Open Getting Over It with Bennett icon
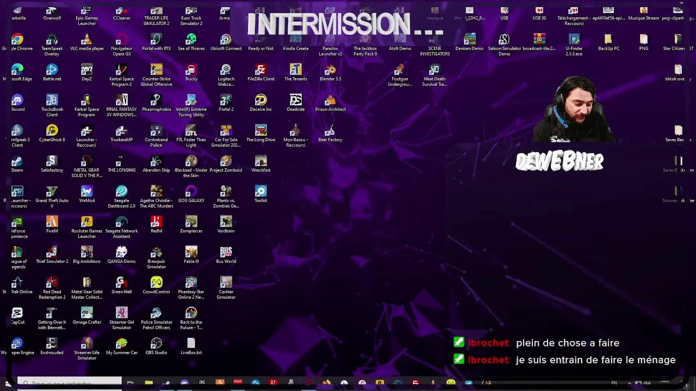Screen dimensions: 696x391 point(52,318)
